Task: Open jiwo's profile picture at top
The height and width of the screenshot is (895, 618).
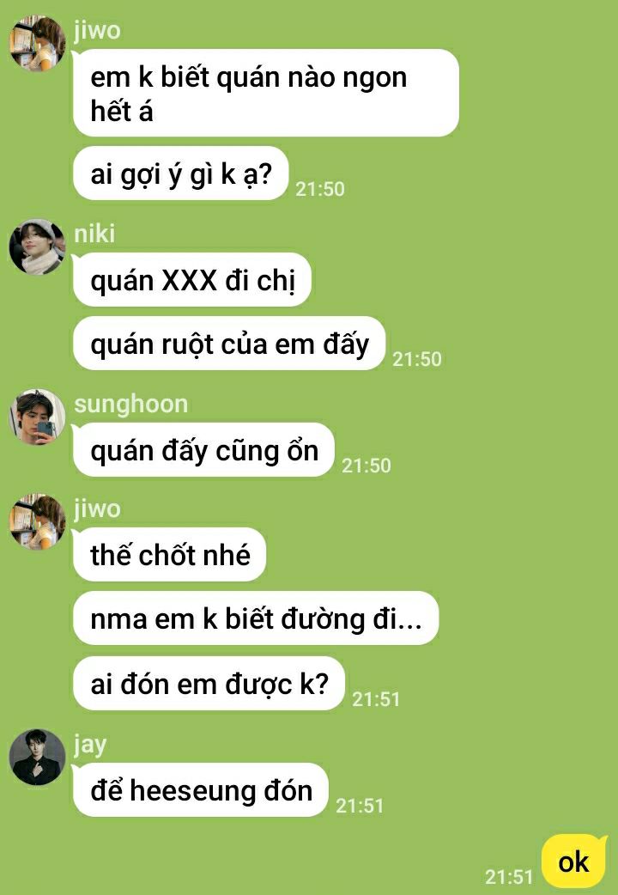Action: 37,44
